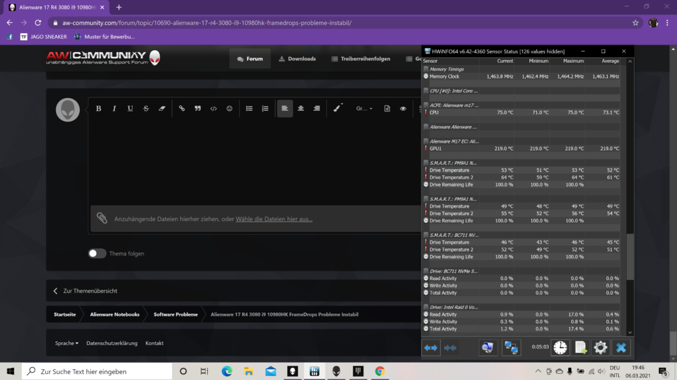
Task: Toggle left text alignment in the editor
Action: [x=285, y=108]
